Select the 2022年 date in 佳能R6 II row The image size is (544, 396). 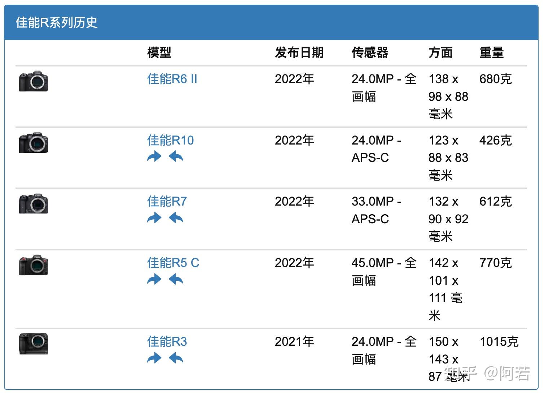click(x=294, y=79)
